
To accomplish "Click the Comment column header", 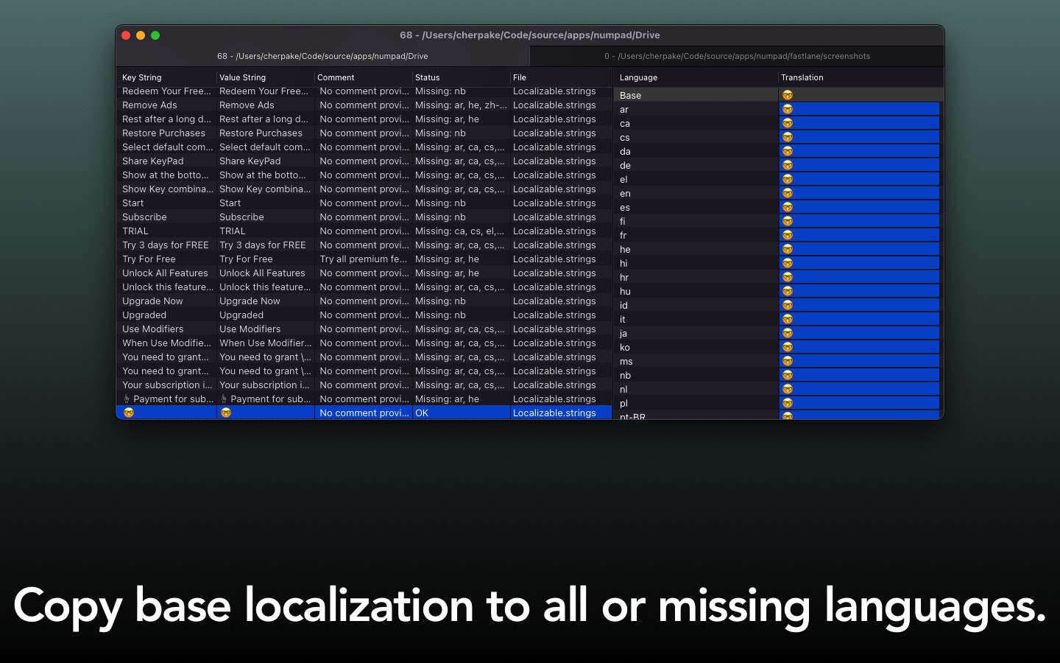I will pyautogui.click(x=336, y=77).
